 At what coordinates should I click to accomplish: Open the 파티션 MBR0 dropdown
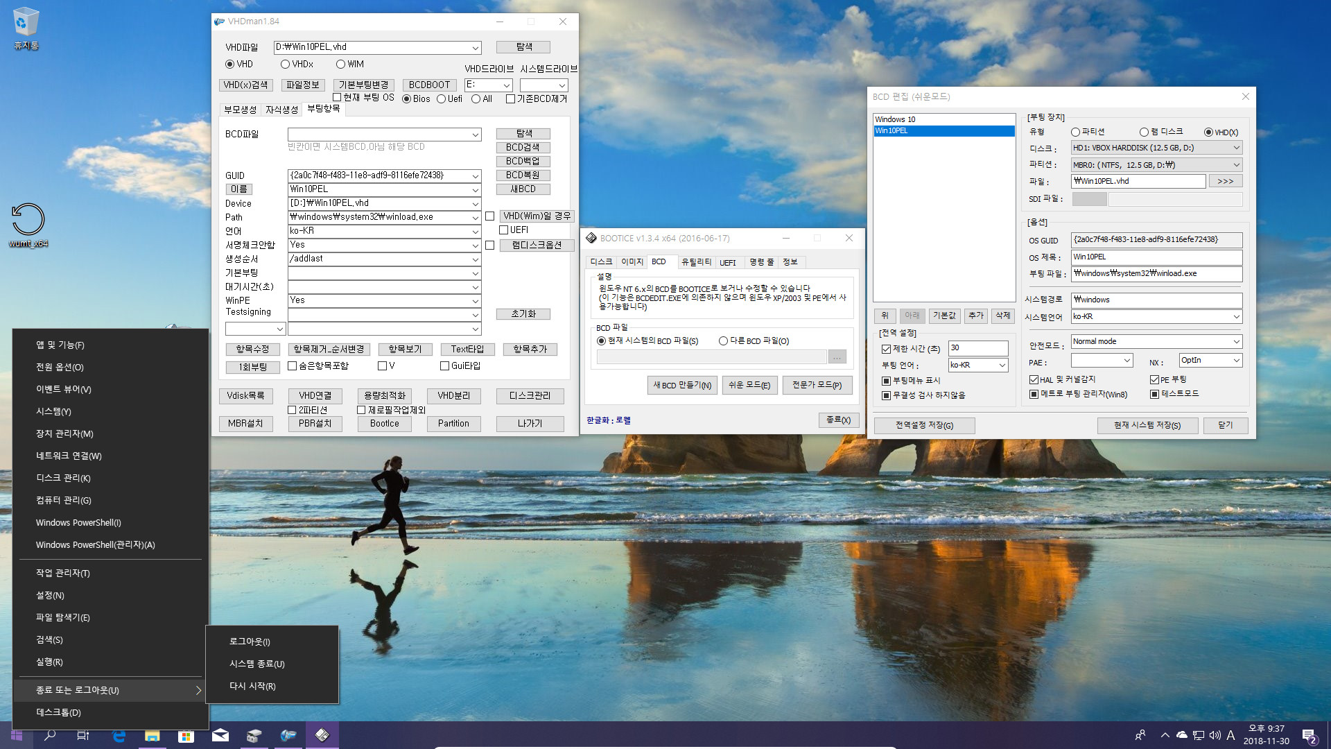pos(1236,165)
